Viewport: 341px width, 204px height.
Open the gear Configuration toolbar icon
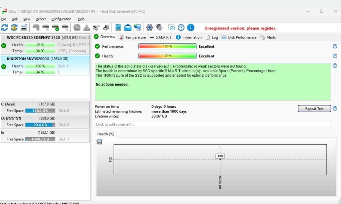(x=149, y=28)
